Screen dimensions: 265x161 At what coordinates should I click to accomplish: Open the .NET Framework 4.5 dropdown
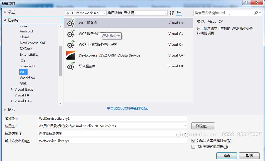click(x=85, y=13)
